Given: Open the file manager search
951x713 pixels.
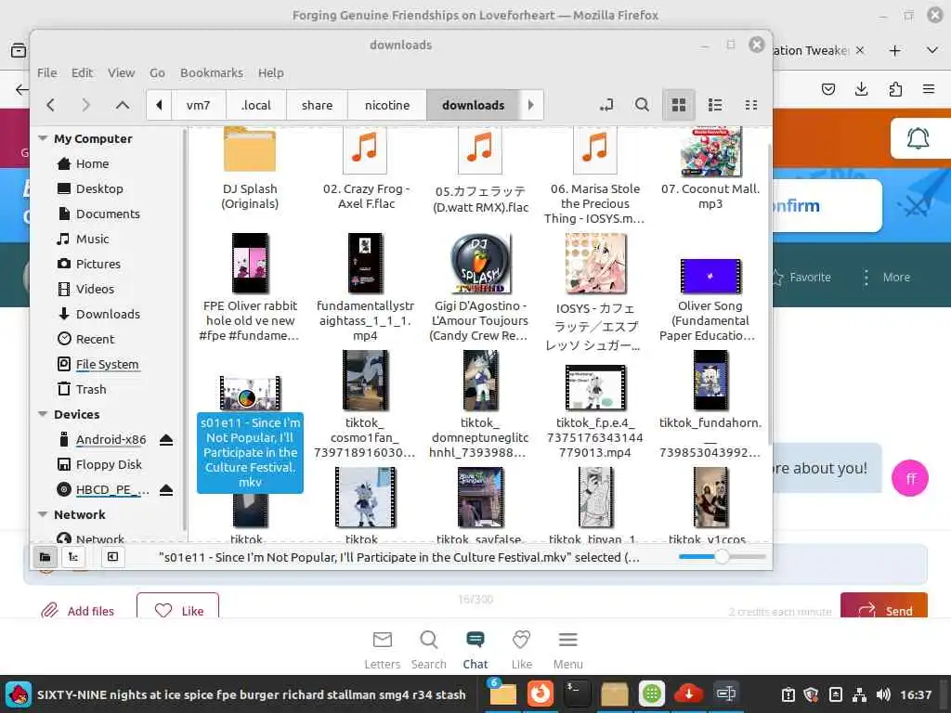Looking at the screenshot, I should (642, 105).
